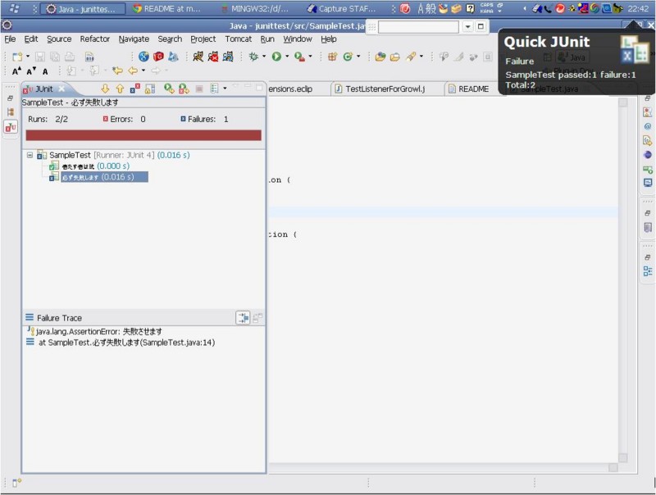Click the Quick JUnit Failure notification

[x=576, y=62]
